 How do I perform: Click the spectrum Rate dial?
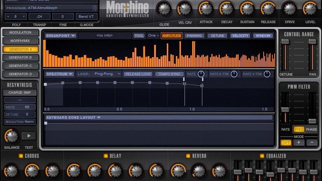[x=201, y=74]
